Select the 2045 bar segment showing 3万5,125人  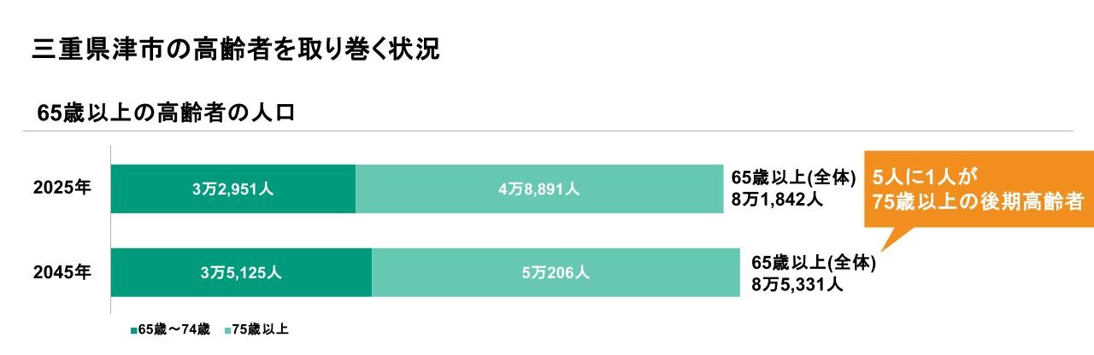click(241, 273)
